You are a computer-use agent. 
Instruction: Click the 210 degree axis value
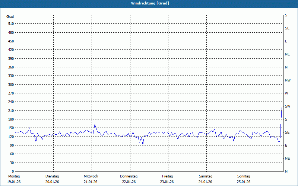(x=11, y=110)
